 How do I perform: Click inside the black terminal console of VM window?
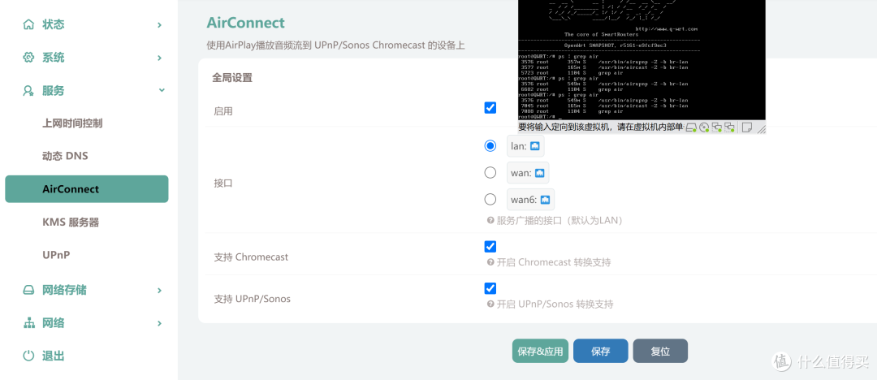point(642,62)
